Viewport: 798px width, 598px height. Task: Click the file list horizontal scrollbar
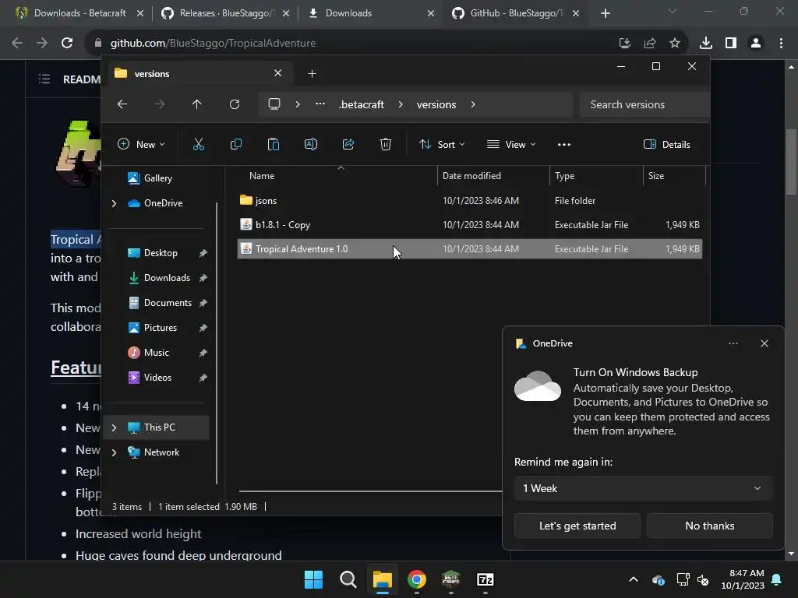[370, 491]
